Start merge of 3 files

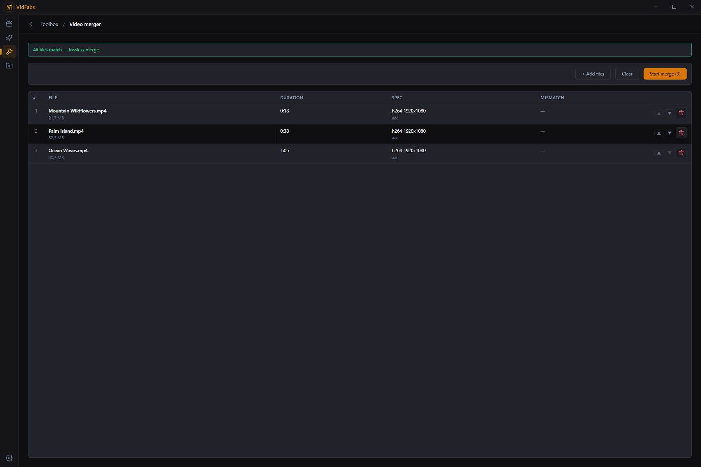[x=665, y=74]
